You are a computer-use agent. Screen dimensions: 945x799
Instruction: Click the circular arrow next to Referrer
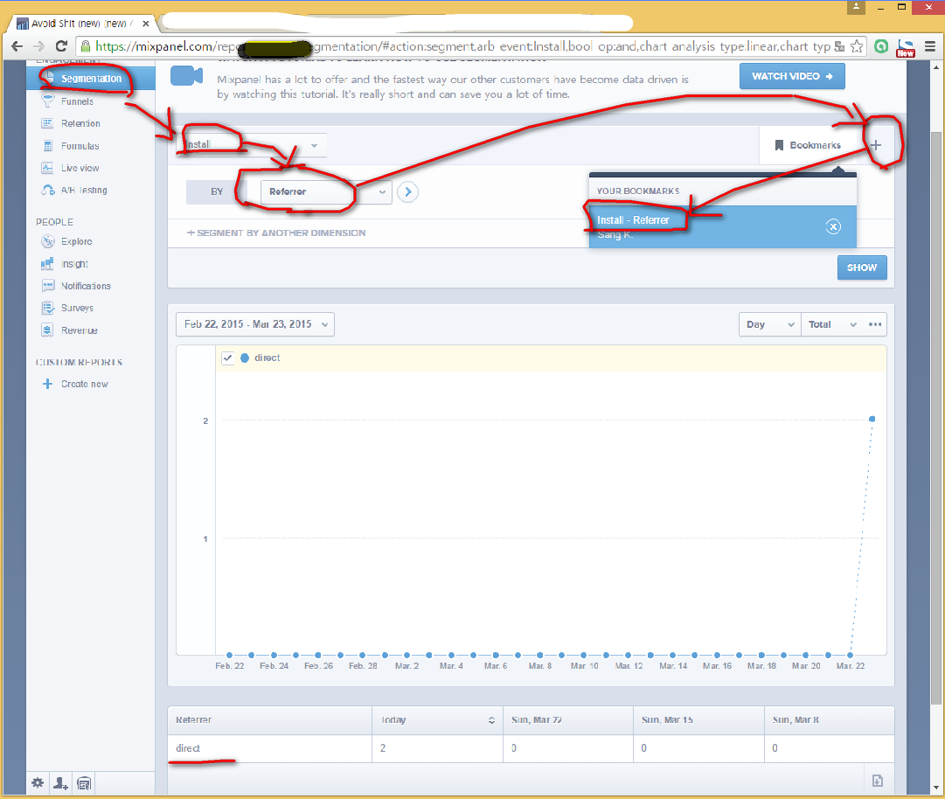(x=408, y=192)
